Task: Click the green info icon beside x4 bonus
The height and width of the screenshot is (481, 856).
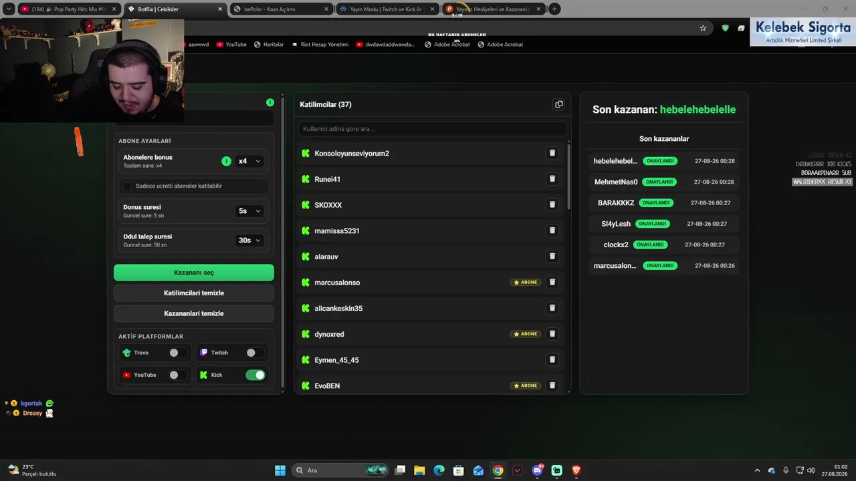Action: point(226,161)
